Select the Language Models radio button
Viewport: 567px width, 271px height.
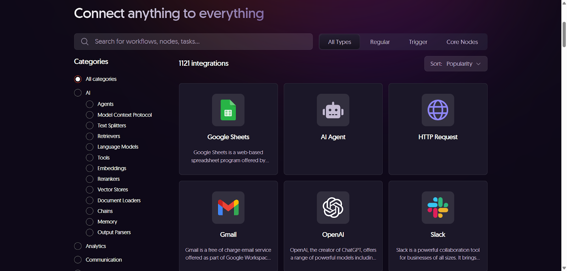point(90,147)
